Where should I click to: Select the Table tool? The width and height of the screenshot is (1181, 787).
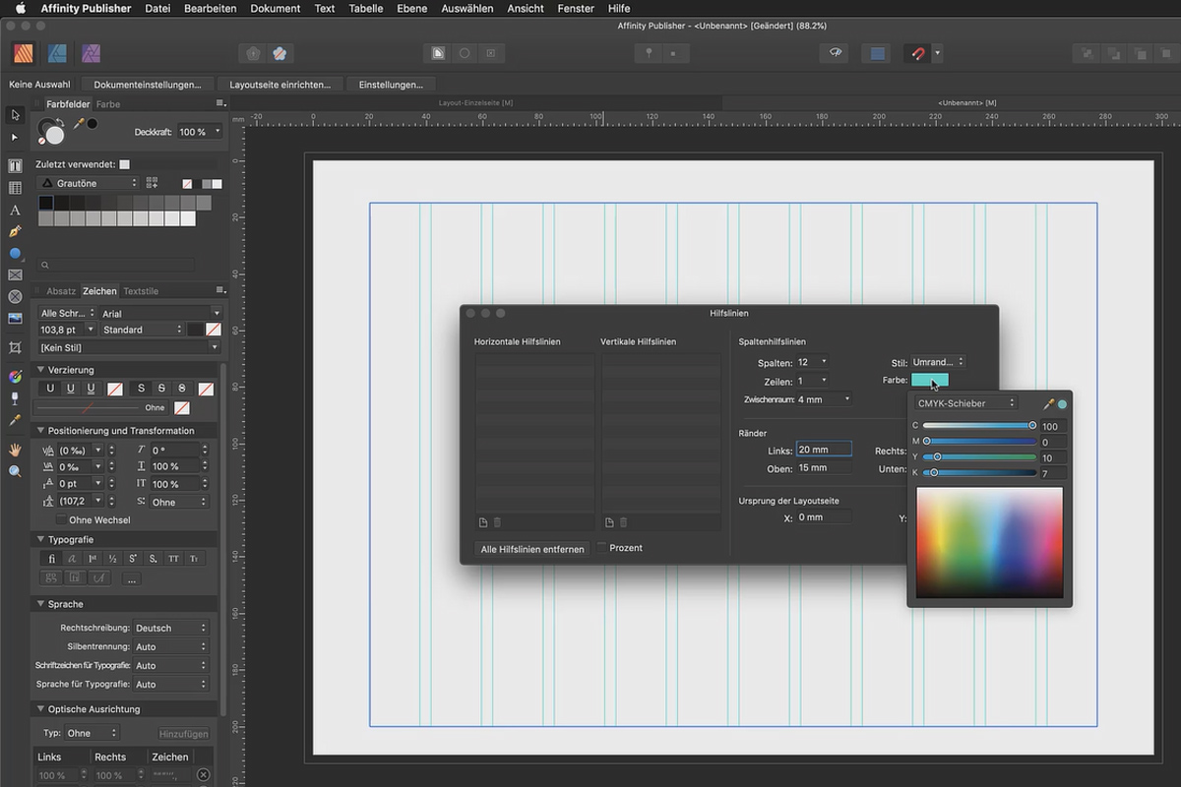(15, 187)
